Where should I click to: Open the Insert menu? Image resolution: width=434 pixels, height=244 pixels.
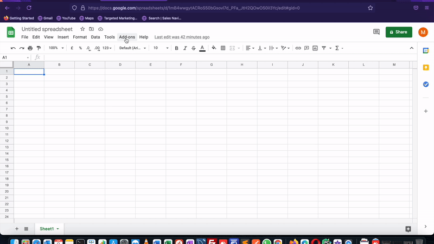63,37
